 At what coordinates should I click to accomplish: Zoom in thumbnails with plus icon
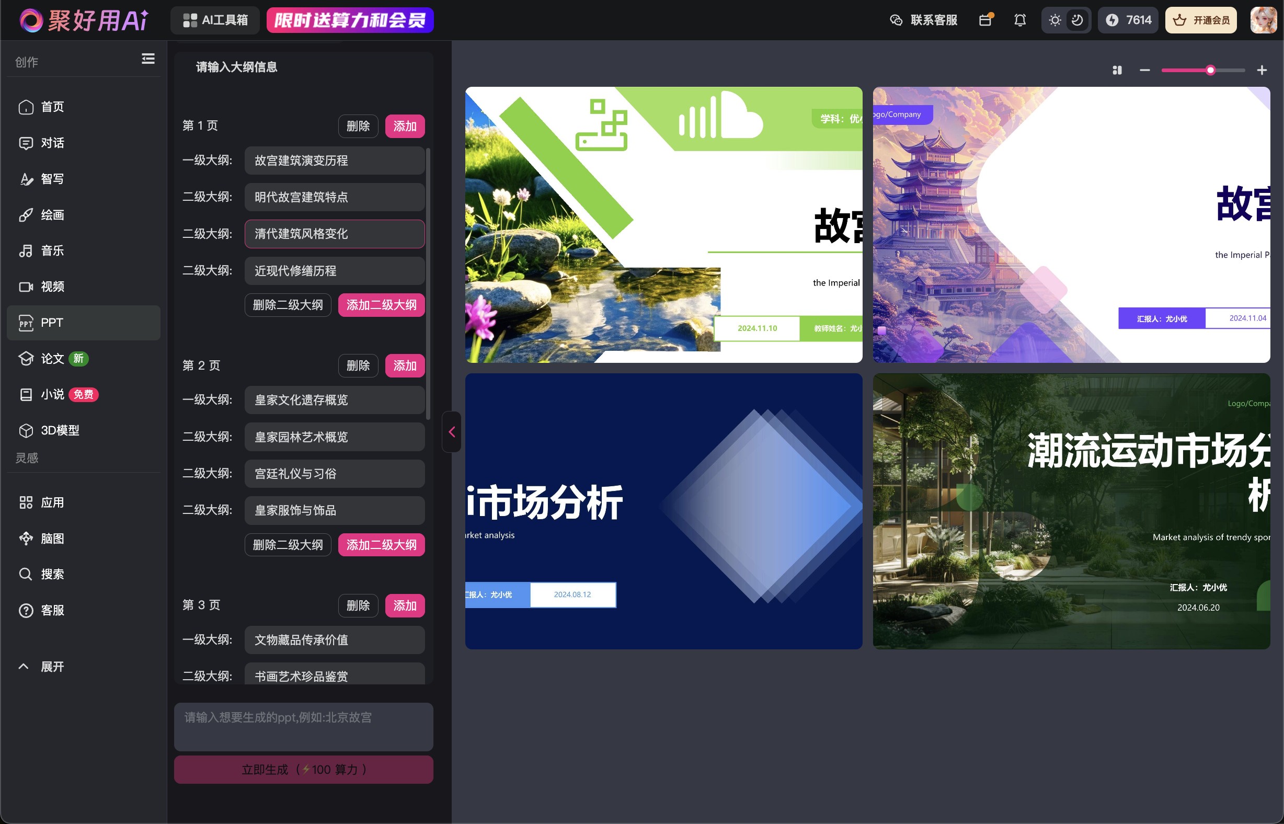1262,70
